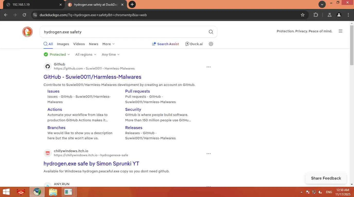The width and height of the screenshot is (354, 197).
Task: Open the browser Extensions menu
Action: click(x=316, y=15)
